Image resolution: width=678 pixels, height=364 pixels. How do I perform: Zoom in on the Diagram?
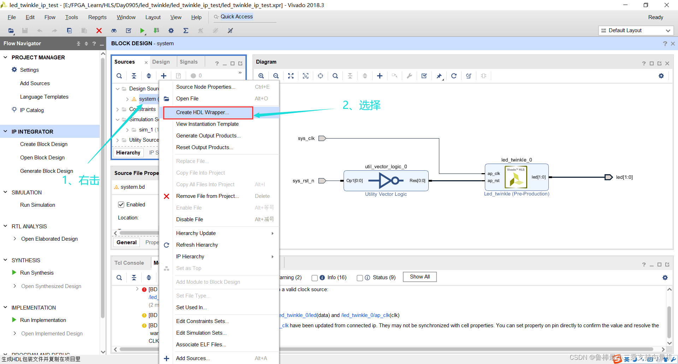pyautogui.click(x=261, y=76)
